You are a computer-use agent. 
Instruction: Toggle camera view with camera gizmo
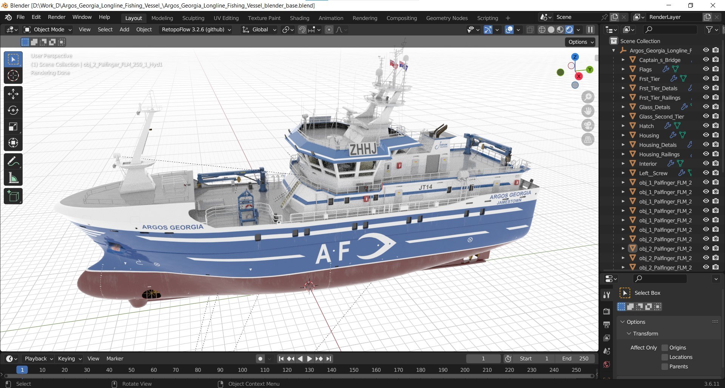[588, 125]
